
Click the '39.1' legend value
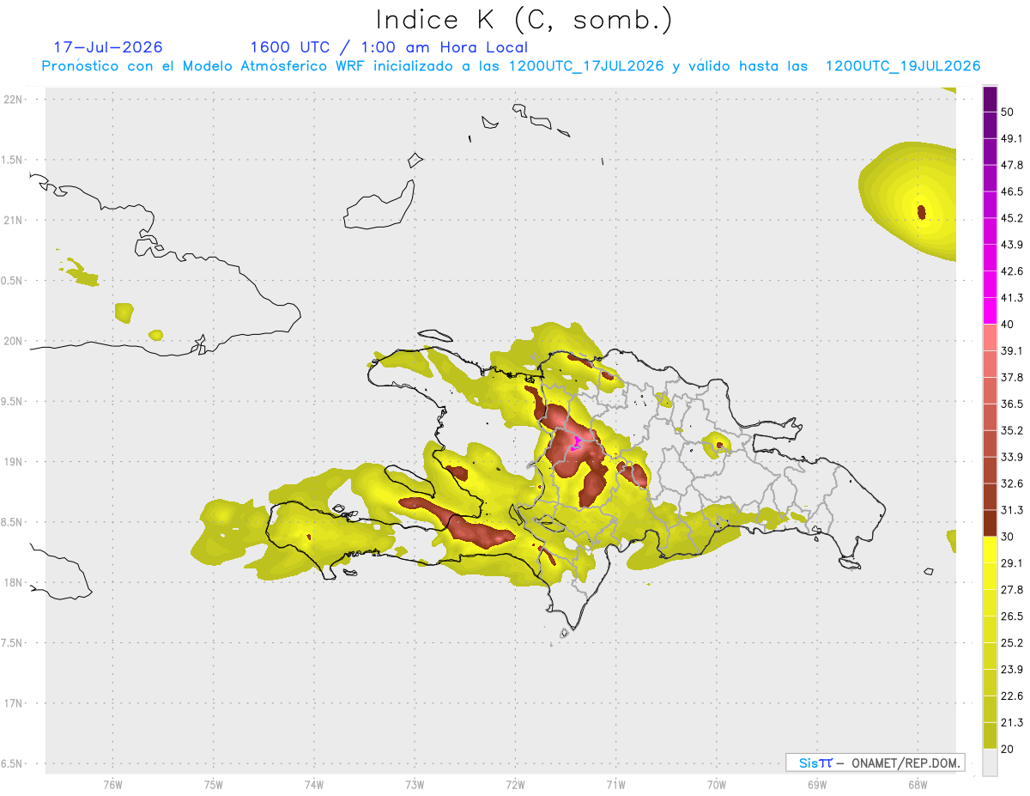click(1012, 351)
